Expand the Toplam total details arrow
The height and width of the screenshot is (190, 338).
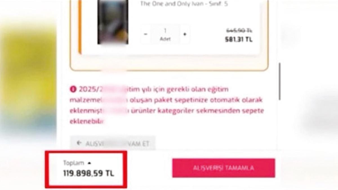(x=90, y=163)
